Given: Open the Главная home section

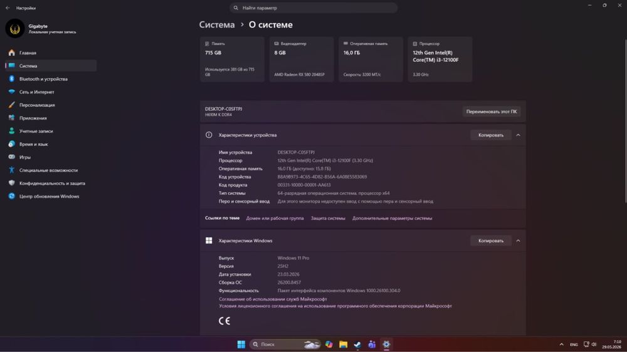Looking at the screenshot, I should click(x=51, y=53).
